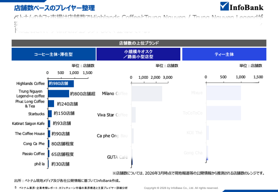Select the value label 約93店舗
The image size is (278, 192).
(x=62, y=123)
